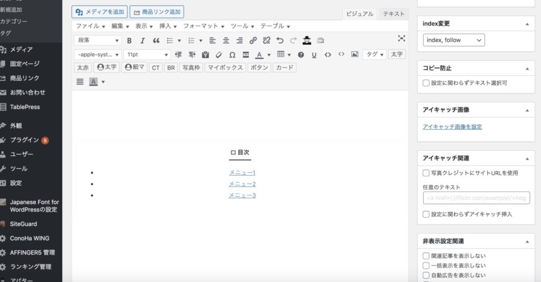Image resolution: width=541 pixels, height=282 pixels.
Task: Open the フォーマット menu
Action: 204,26
